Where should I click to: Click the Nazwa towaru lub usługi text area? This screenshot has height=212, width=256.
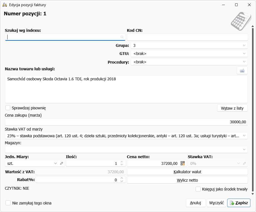point(126,89)
